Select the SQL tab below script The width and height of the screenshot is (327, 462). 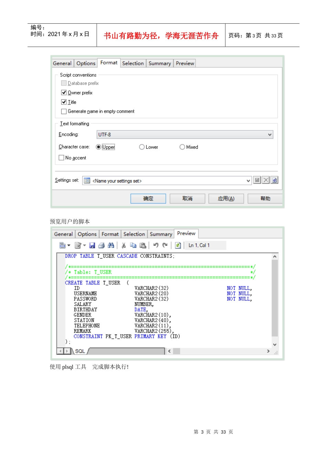pos(80,351)
